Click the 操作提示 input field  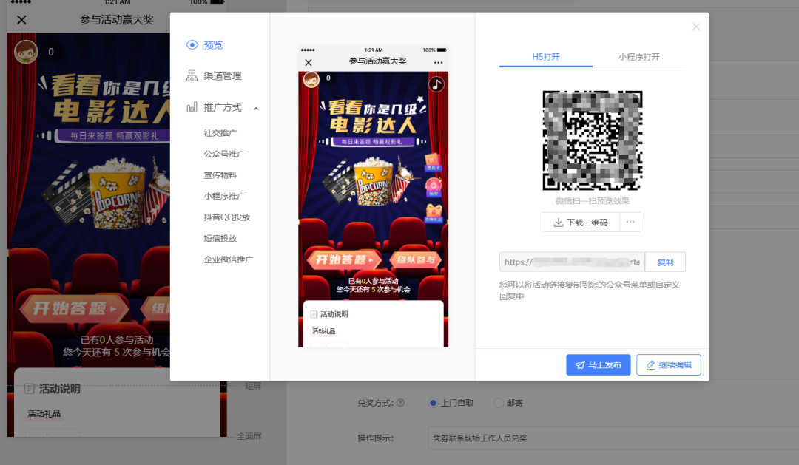tap(613, 438)
